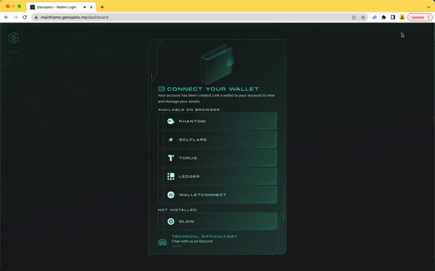Open Chat with us on Discord link
This screenshot has width=435, height=271.
pyautogui.click(x=192, y=241)
